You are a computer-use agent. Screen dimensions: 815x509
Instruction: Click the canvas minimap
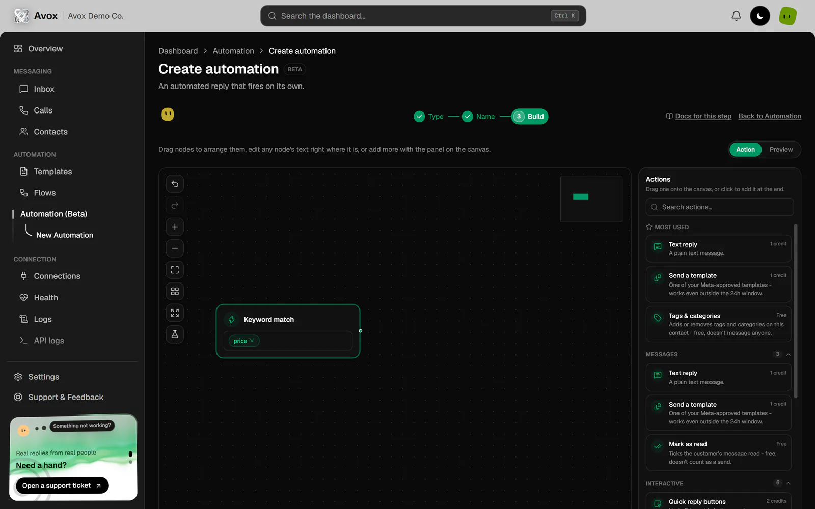click(591, 199)
